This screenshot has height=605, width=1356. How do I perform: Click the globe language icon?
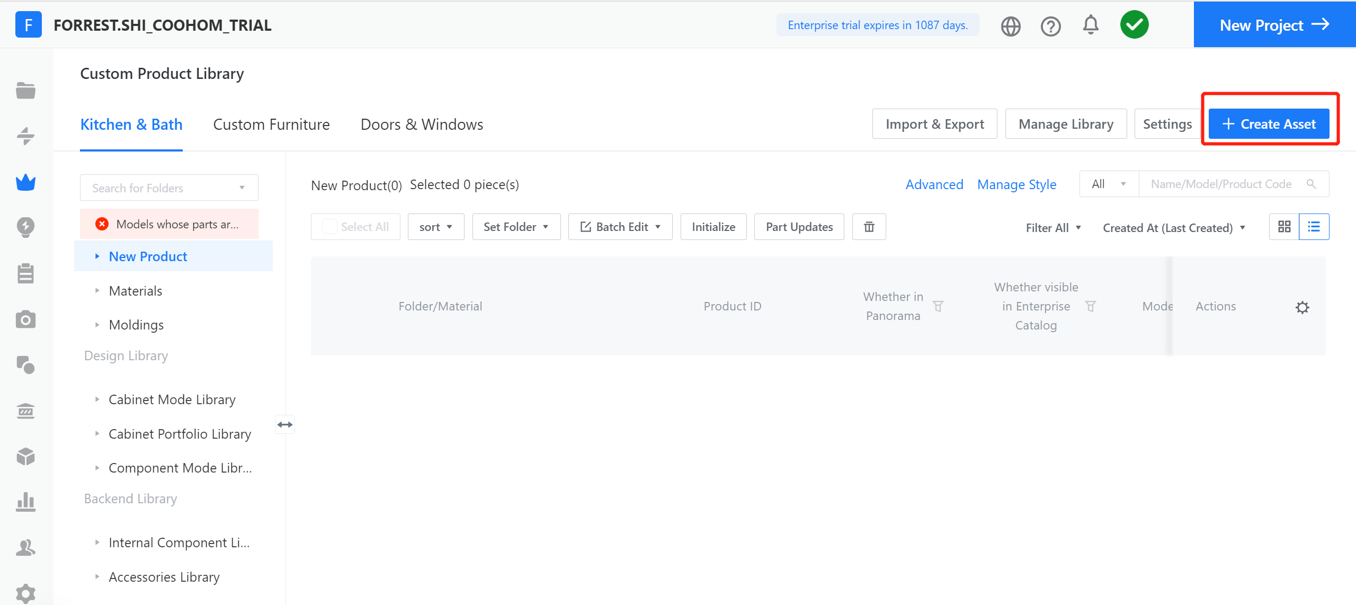(1010, 26)
